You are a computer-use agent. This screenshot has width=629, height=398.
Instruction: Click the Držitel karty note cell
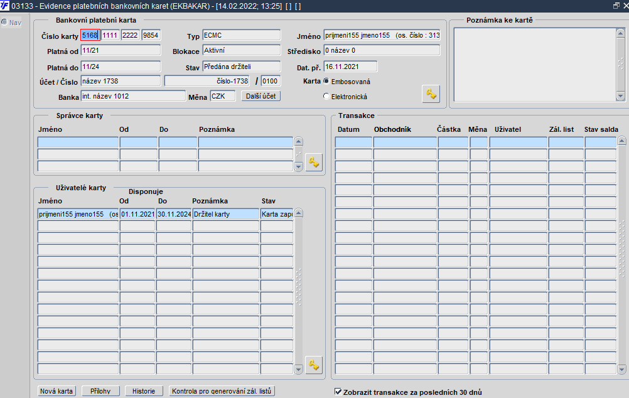[226, 214]
